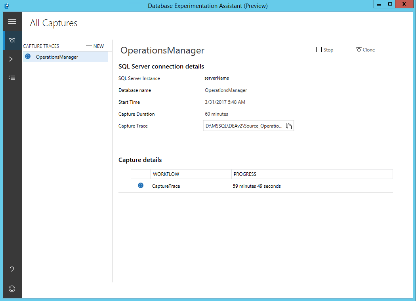416x301 pixels.
Task: Clone the OperationsManager capture
Action: pos(365,50)
